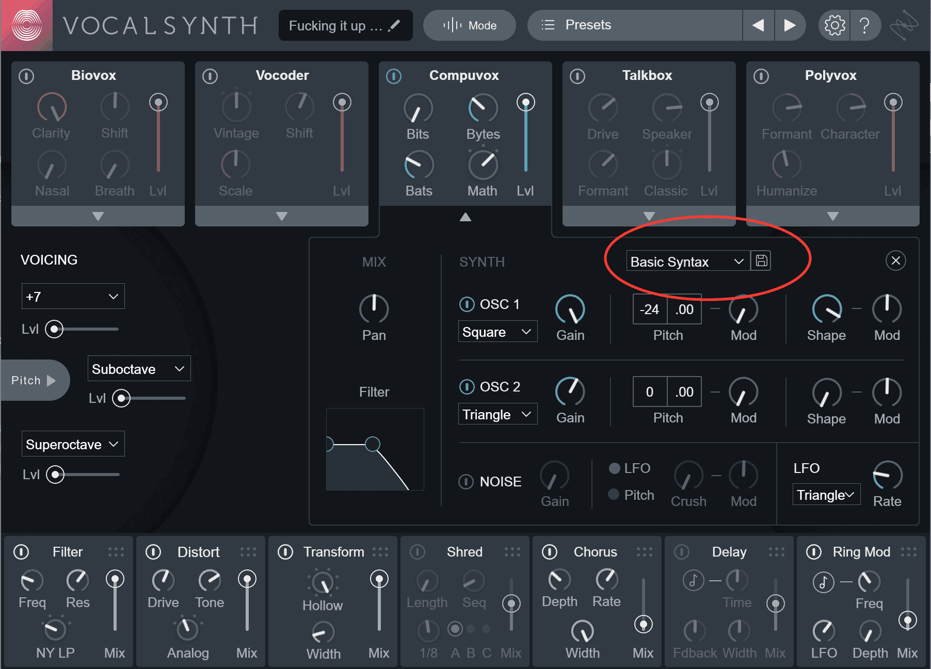Image resolution: width=931 pixels, height=669 pixels.
Task: Select Shred pattern A button
Action: click(x=455, y=629)
